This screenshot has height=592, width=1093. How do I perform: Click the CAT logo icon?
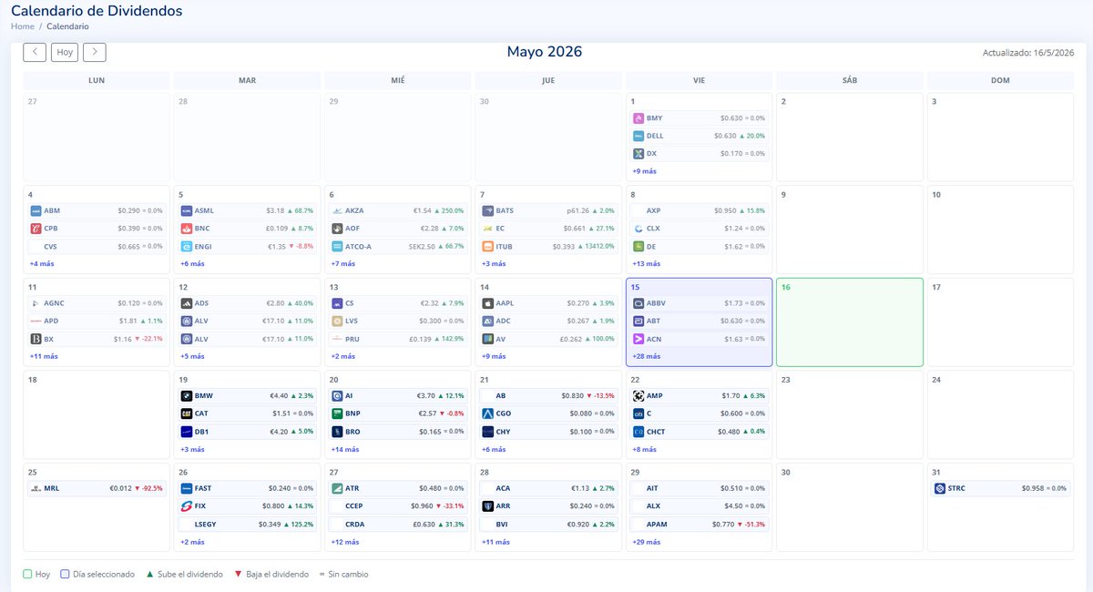point(187,413)
